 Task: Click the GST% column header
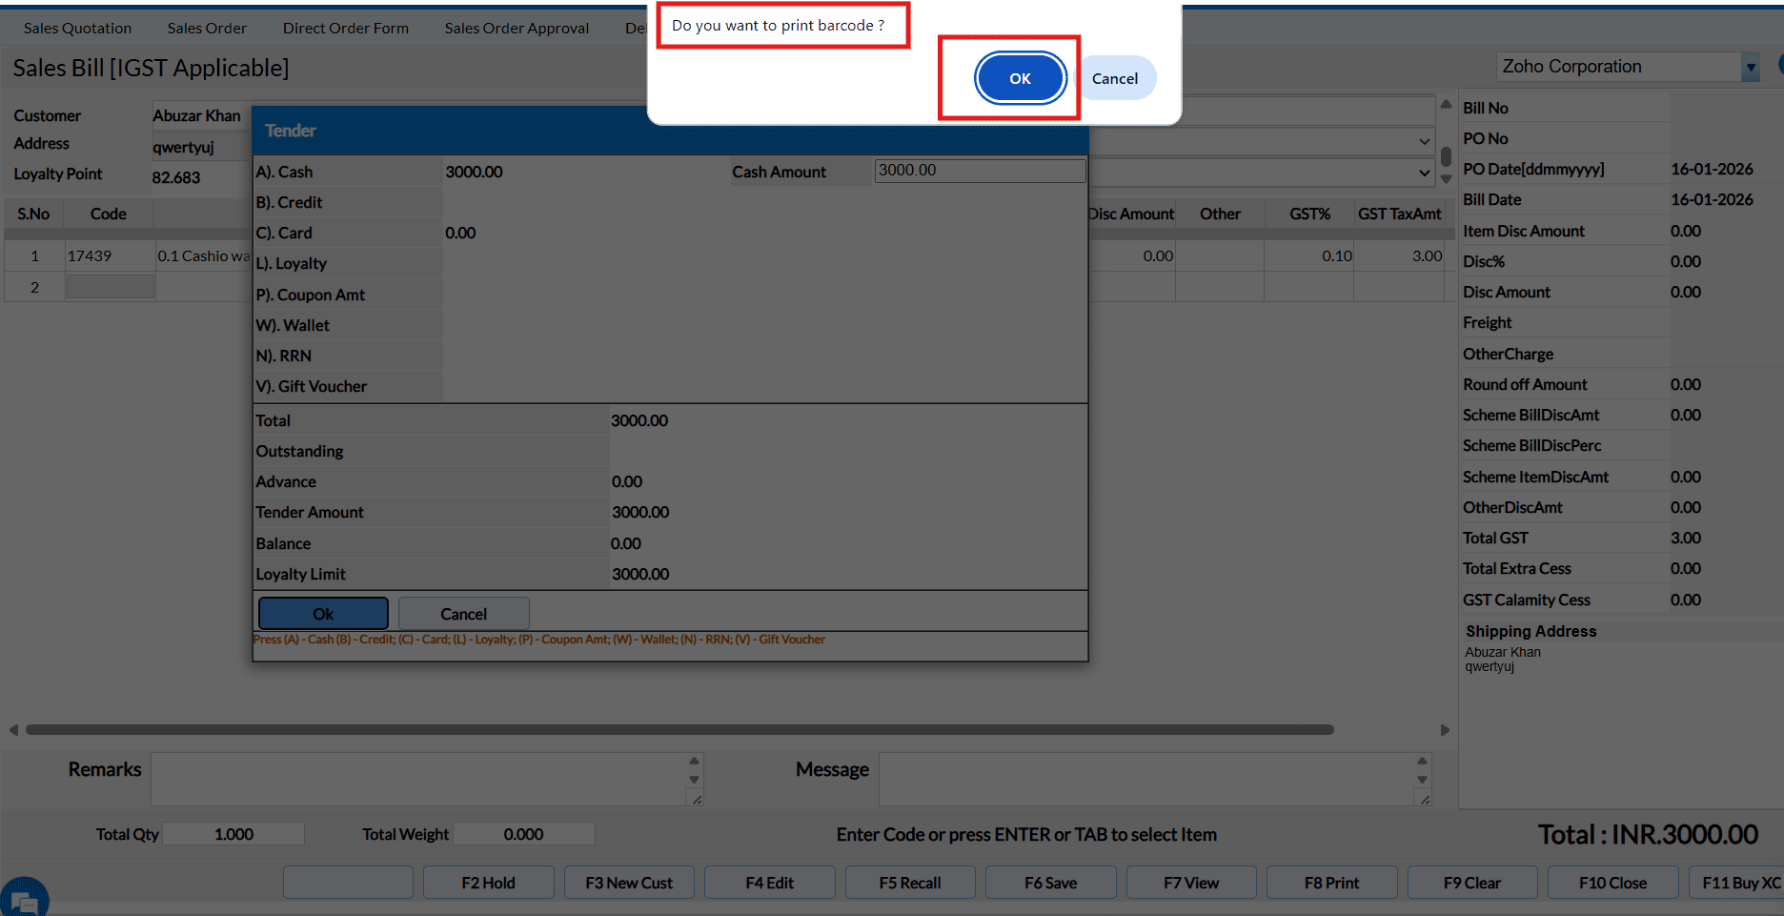tap(1309, 214)
